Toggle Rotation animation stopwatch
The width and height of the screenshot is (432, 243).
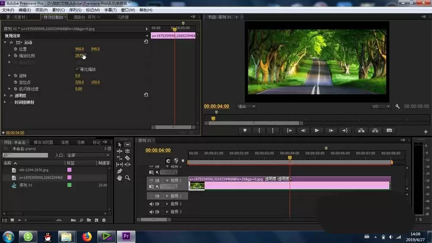pyautogui.click(x=16, y=76)
